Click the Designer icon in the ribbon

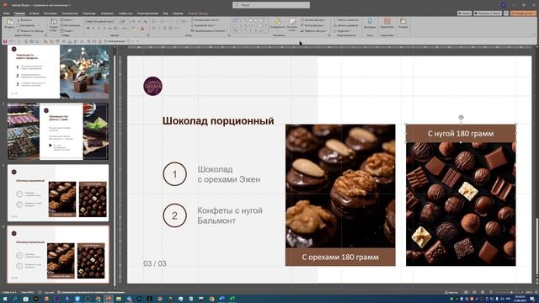coord(403,21)
